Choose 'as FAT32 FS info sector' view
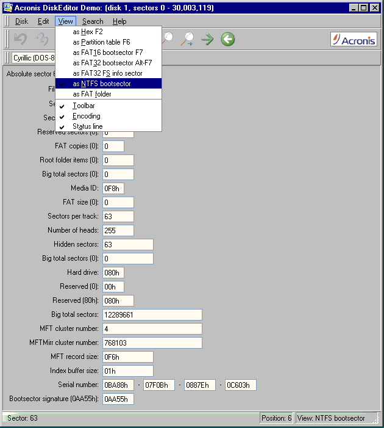This screenshot has width=384, height=428. pyautogui.click(x=108, y=73)
